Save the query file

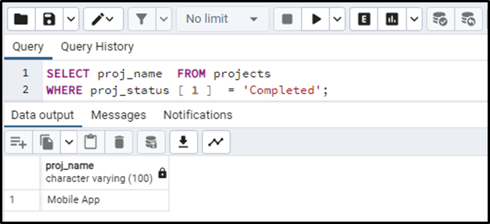pyautogui.click(x=49, y=20)
